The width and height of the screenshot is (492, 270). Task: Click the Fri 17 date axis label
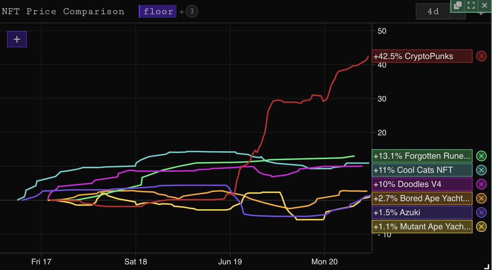point(41,261)
